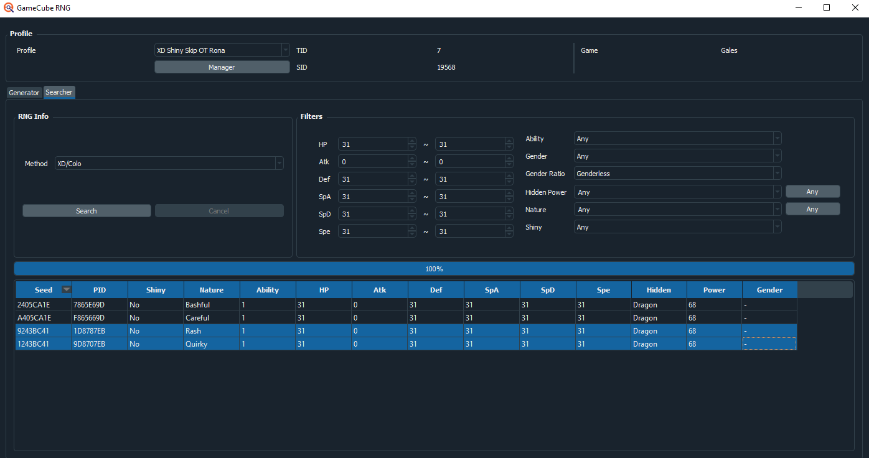Switch to the Generator tab
The width and height of the screenshot is (869, 458).
click(24, 92)
